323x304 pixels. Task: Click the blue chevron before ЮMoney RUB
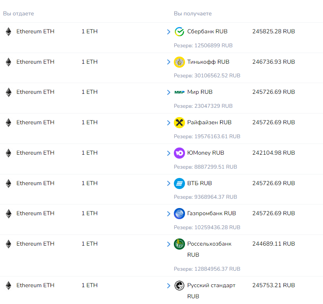(x=168, y=153)
